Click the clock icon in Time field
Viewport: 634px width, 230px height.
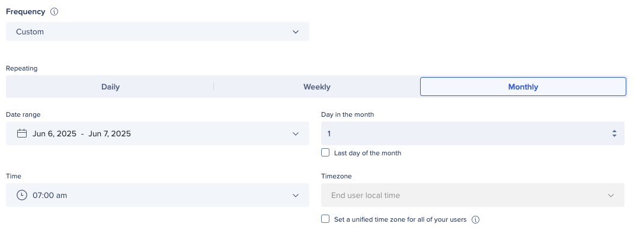pos(22,195)
